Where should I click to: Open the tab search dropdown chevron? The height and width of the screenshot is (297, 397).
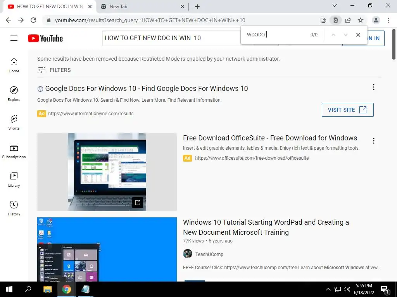pyautogui.click(x=335, y=5)
